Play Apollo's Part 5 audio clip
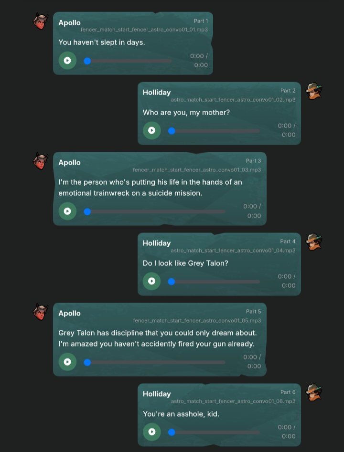The height and width of the screenshot is (452, 344). (67, 362)
